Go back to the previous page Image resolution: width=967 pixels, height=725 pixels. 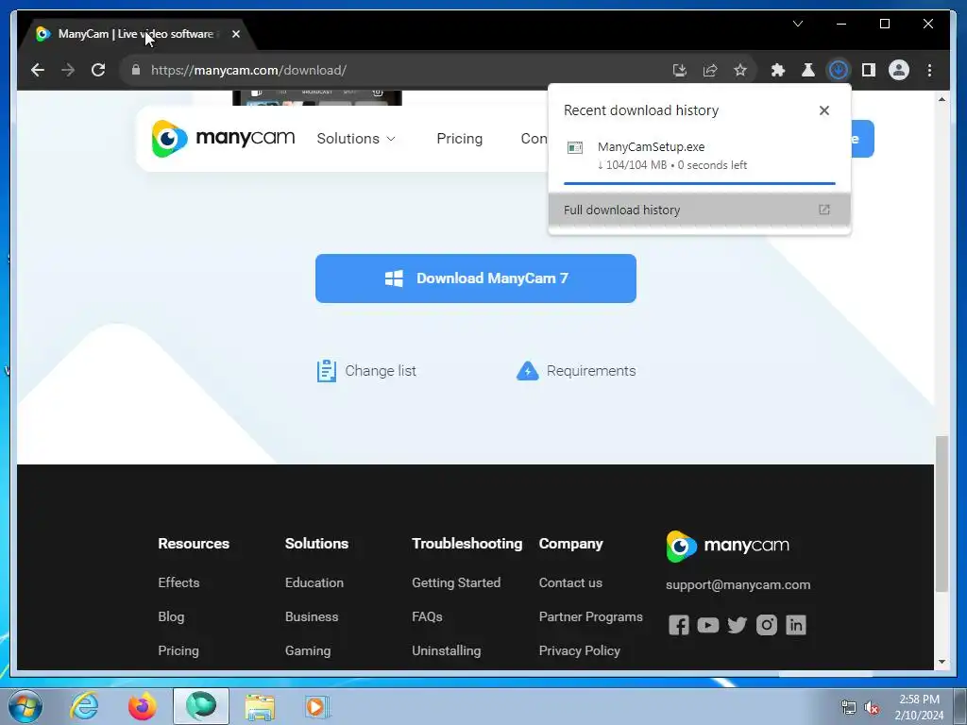[x=38, y=70]
